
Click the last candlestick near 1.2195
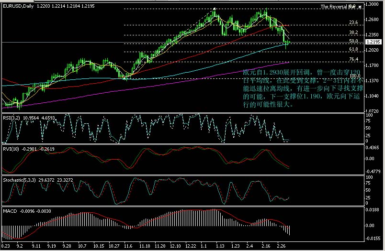pos(290,42)
